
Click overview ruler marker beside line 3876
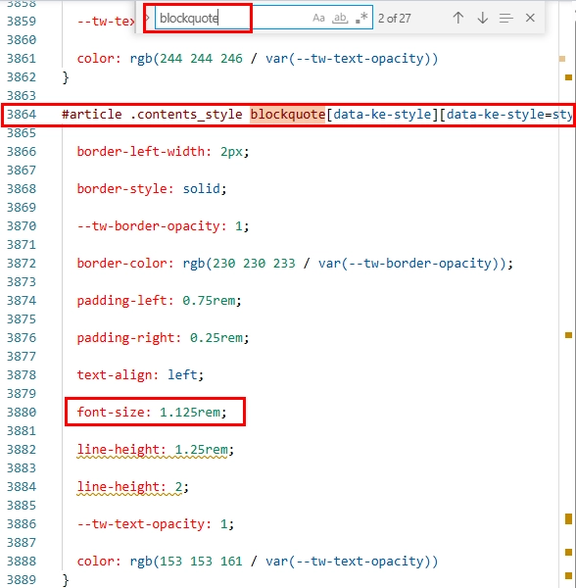(568, 335)
